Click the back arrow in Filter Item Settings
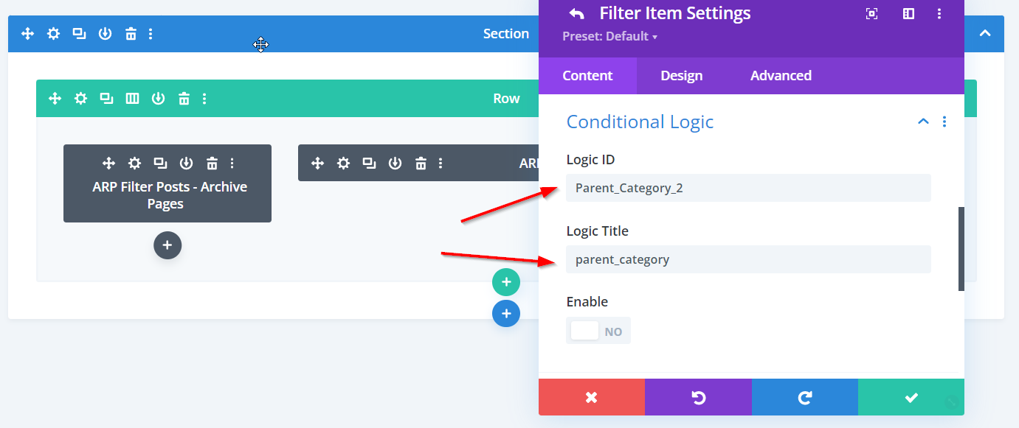Viewport: 1019px width, 428px height. [576, 14]
